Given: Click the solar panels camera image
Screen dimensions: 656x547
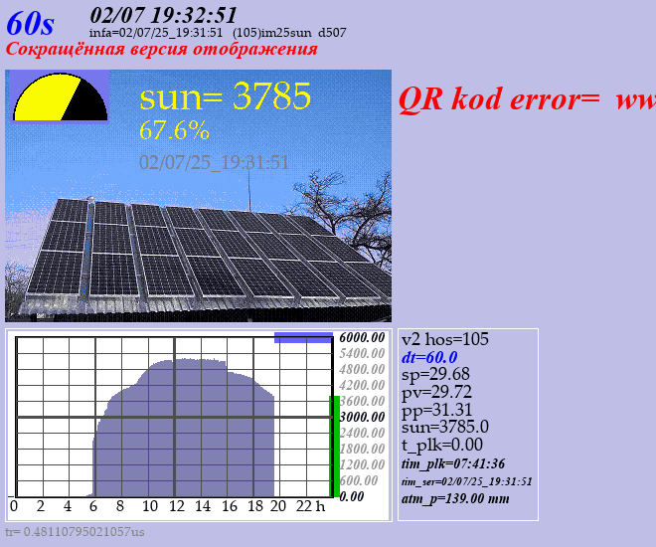Looking at the screenshot, I should [199, 196].
